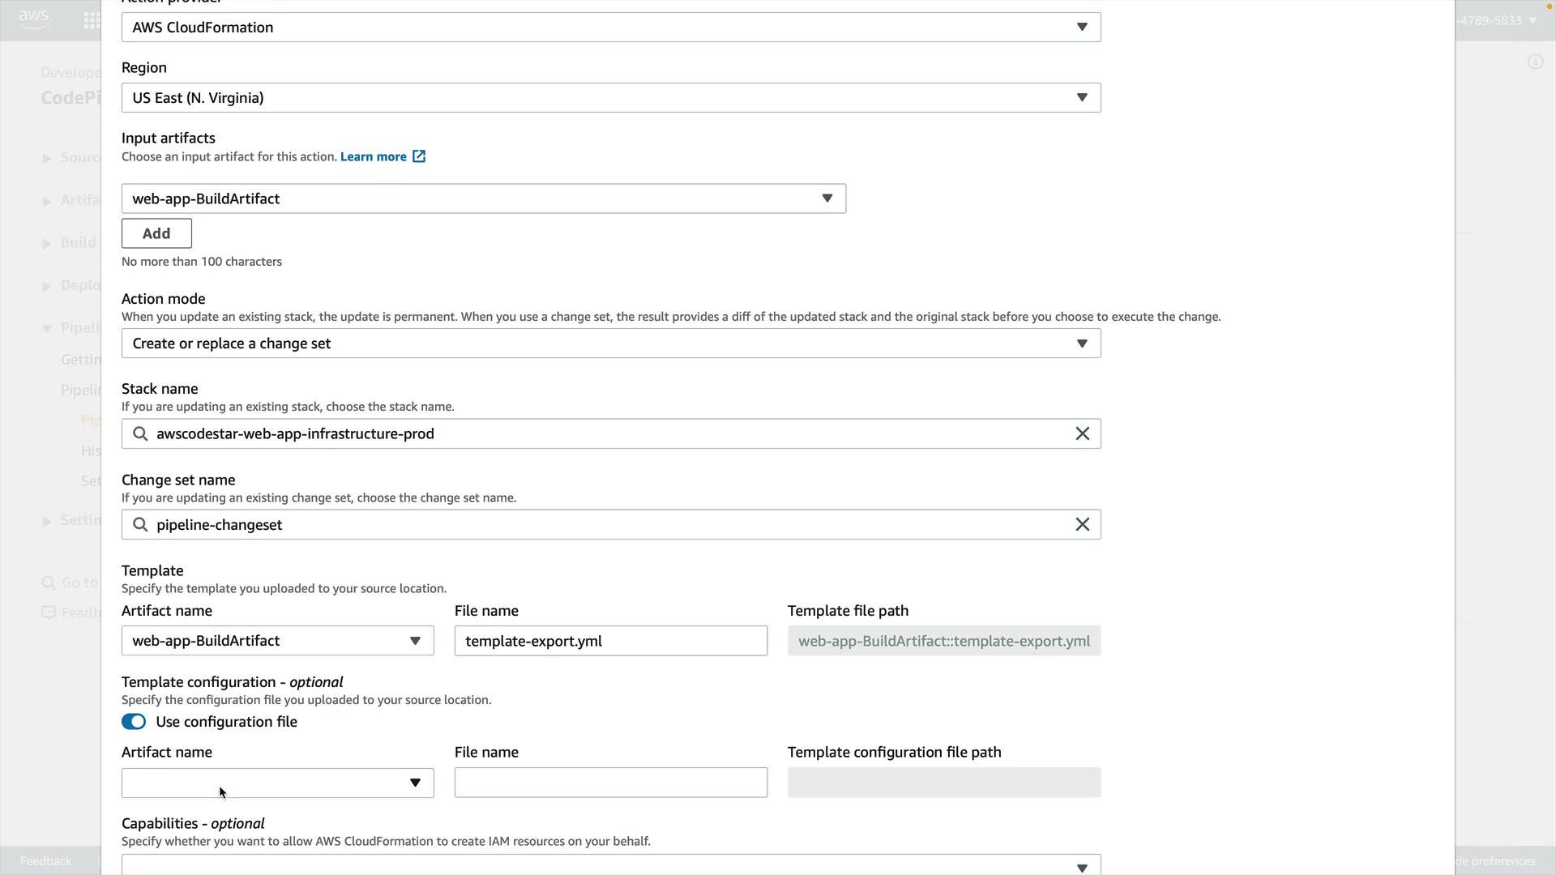Open the AWS services grid icon
The width and height of the screenshot is (1556, 875).
click(x=92, y=20)
